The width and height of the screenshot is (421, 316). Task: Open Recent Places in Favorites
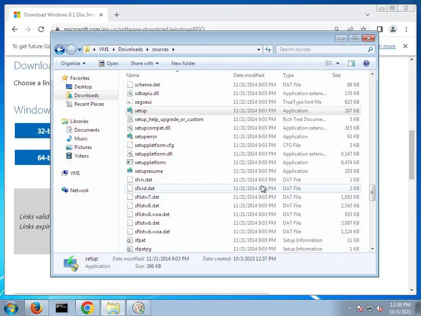coord(89,104)
